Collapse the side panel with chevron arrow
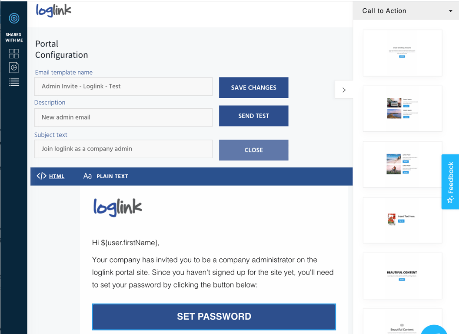The image size is (459, 334). point(344,90)
